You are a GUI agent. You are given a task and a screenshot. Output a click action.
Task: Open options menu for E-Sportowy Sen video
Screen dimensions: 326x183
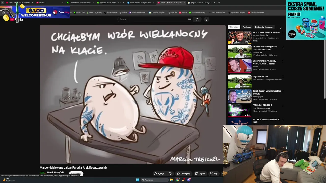coord(283,61)
